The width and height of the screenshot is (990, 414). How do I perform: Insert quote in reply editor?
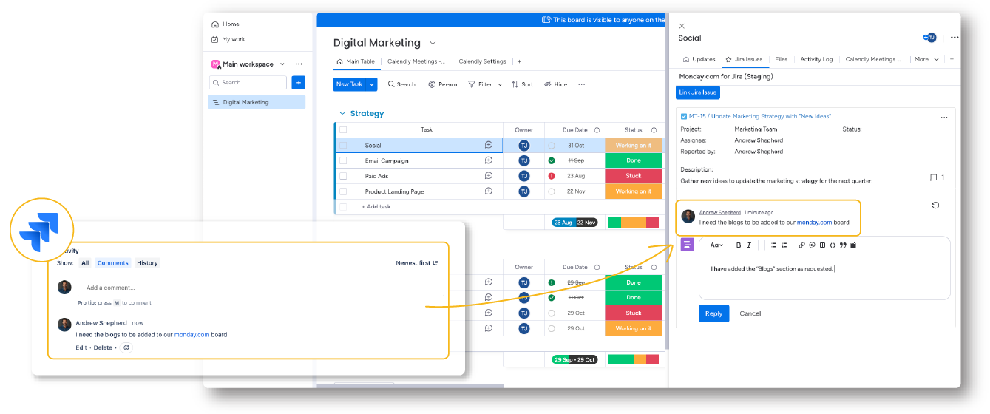click(x=842, y=245)
